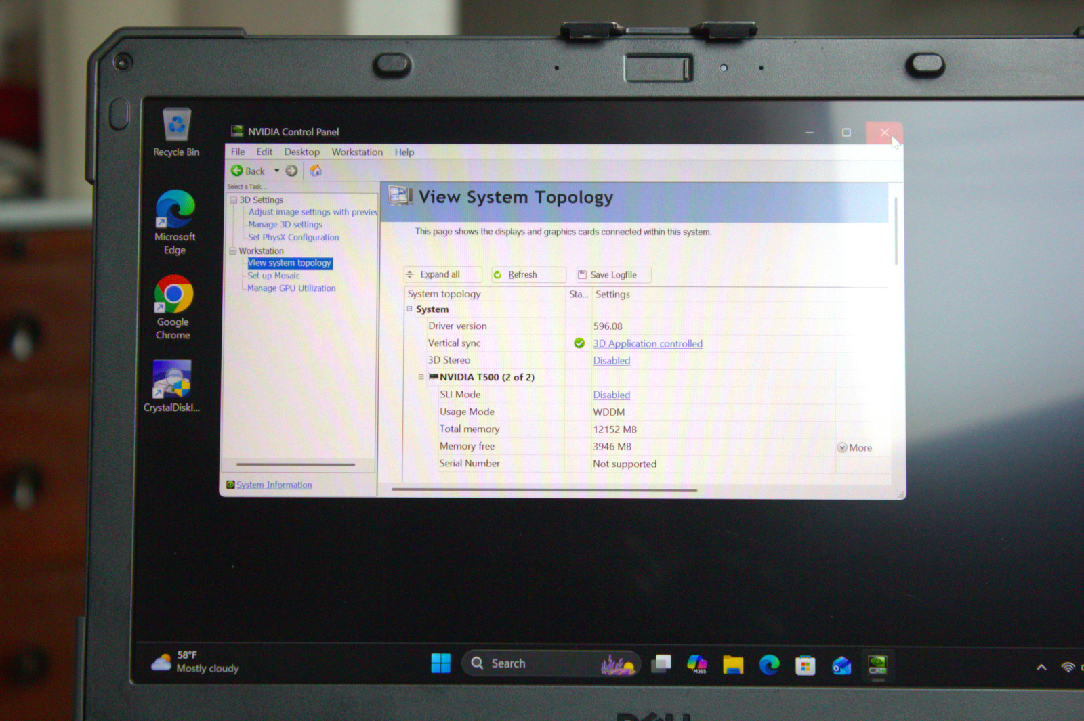Maximize the NVIDIA Control Panel window
The height and width of the screenshot is (721, 1084).
(x=846, y=132)
